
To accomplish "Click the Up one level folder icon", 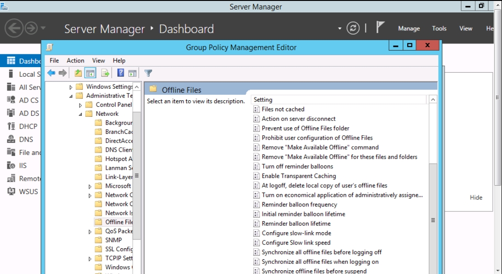I will [x=78, y=73].
